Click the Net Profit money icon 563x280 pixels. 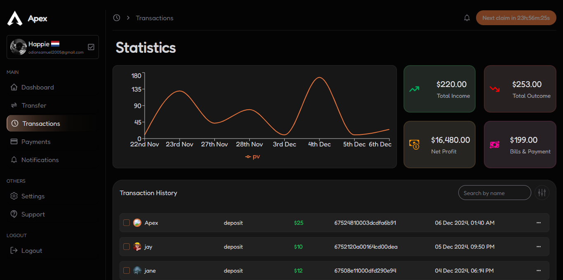tap(414, 144)
